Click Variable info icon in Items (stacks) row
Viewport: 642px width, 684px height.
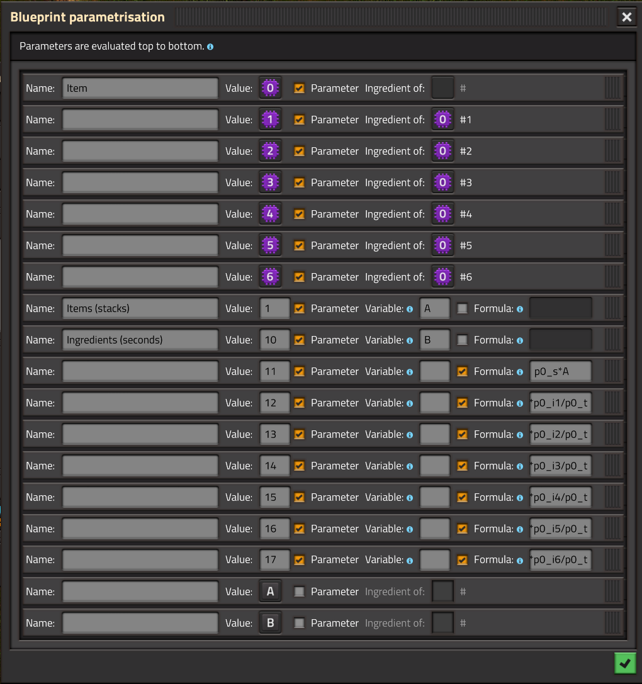click(410, 309)
